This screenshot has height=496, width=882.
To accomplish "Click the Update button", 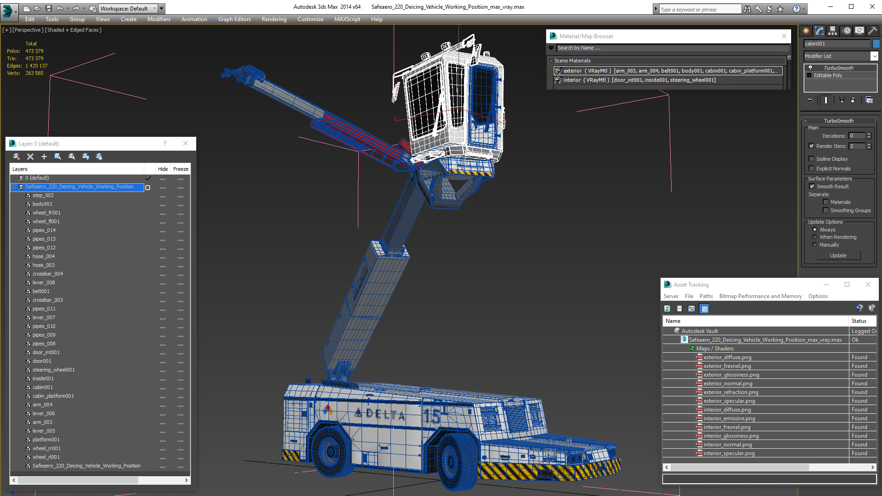I will tap(838, 255).
